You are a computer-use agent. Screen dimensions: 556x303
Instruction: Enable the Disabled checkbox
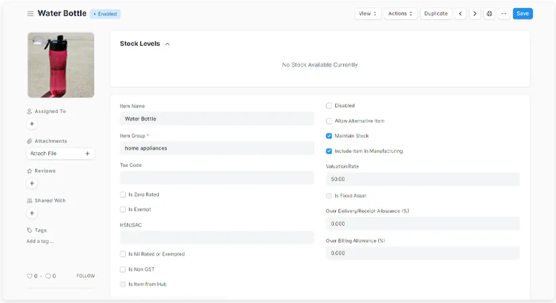pos(329,106)
